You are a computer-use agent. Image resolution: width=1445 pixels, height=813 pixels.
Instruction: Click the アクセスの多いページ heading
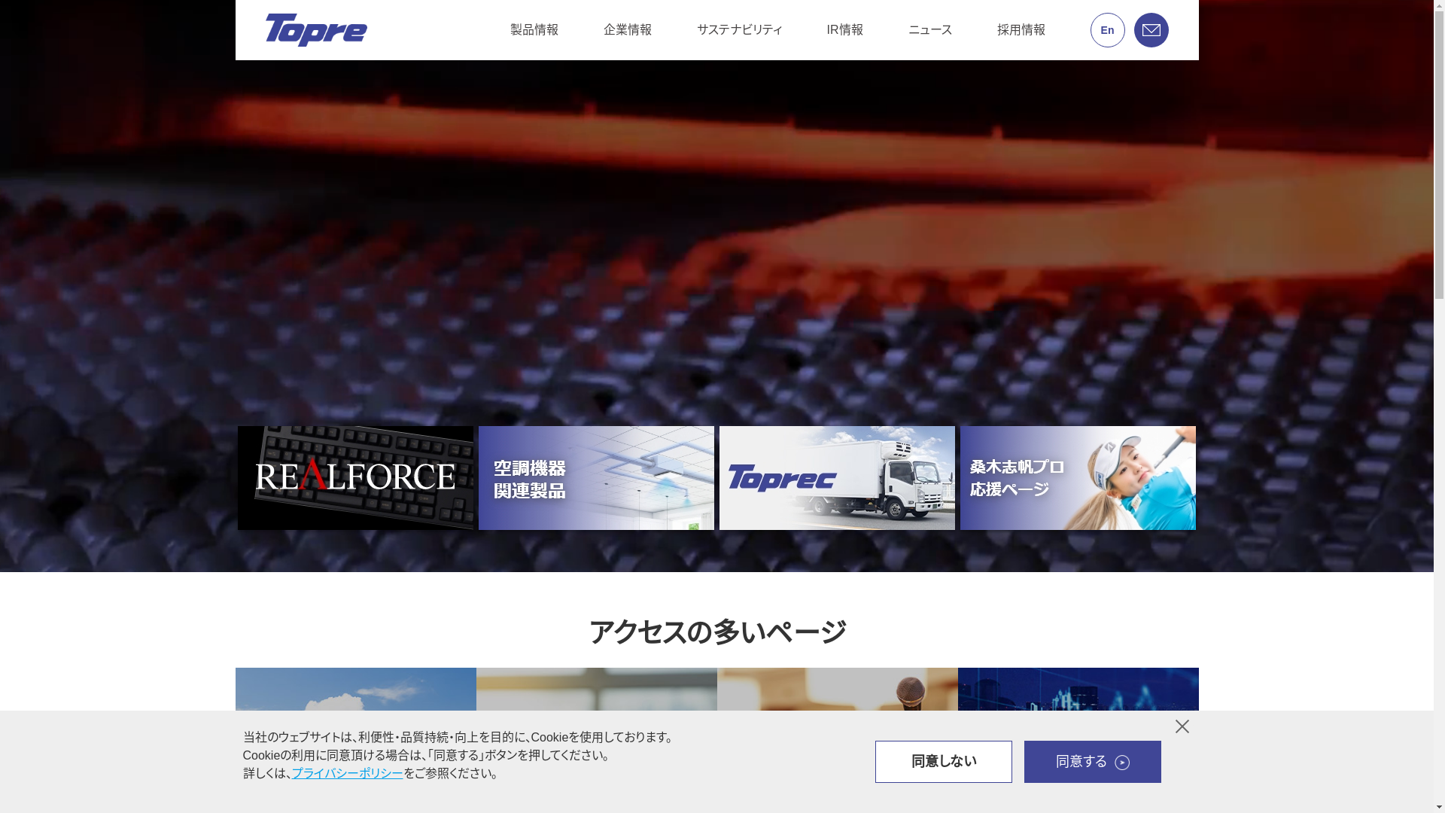pyautogui.click(x=716, y=632)
